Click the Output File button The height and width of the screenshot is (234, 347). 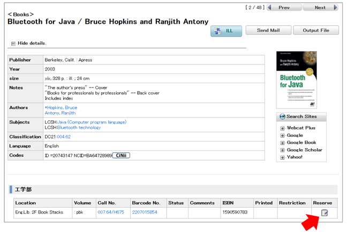(x=316, y=30)
